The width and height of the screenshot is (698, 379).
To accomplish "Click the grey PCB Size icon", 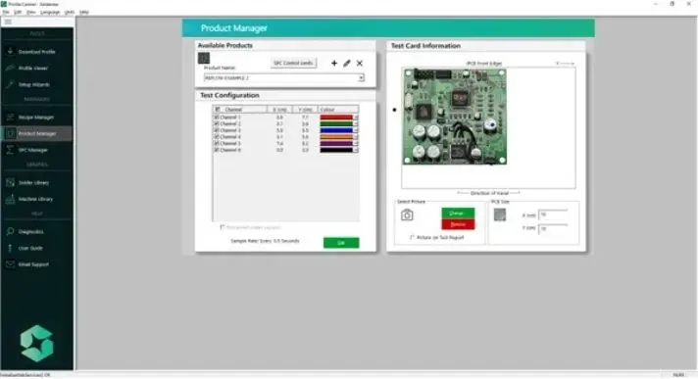I will 500,214.
